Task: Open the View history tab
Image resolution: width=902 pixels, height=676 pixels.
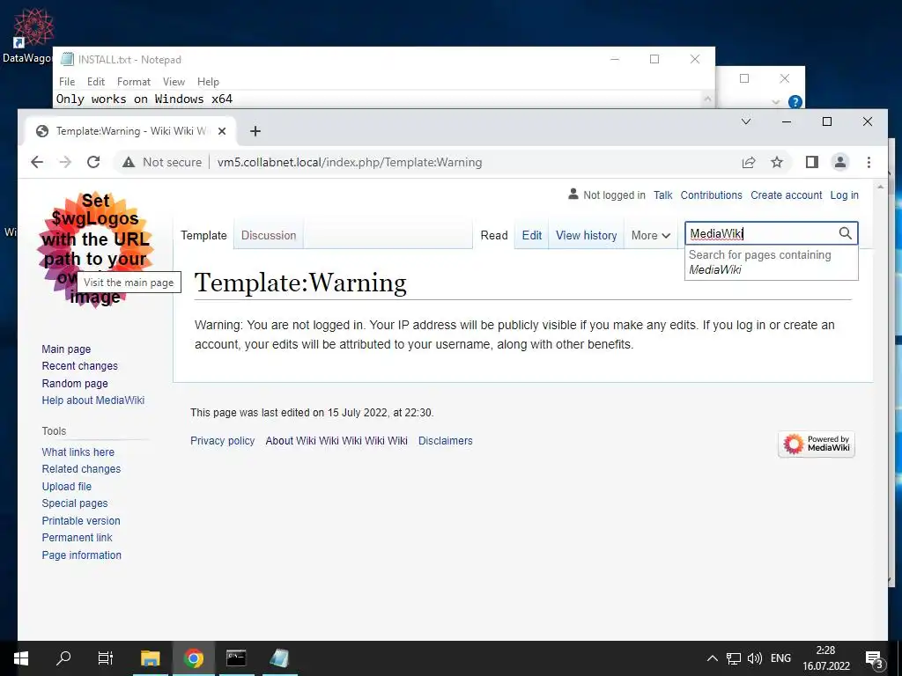Action: (x=586, y=235)
